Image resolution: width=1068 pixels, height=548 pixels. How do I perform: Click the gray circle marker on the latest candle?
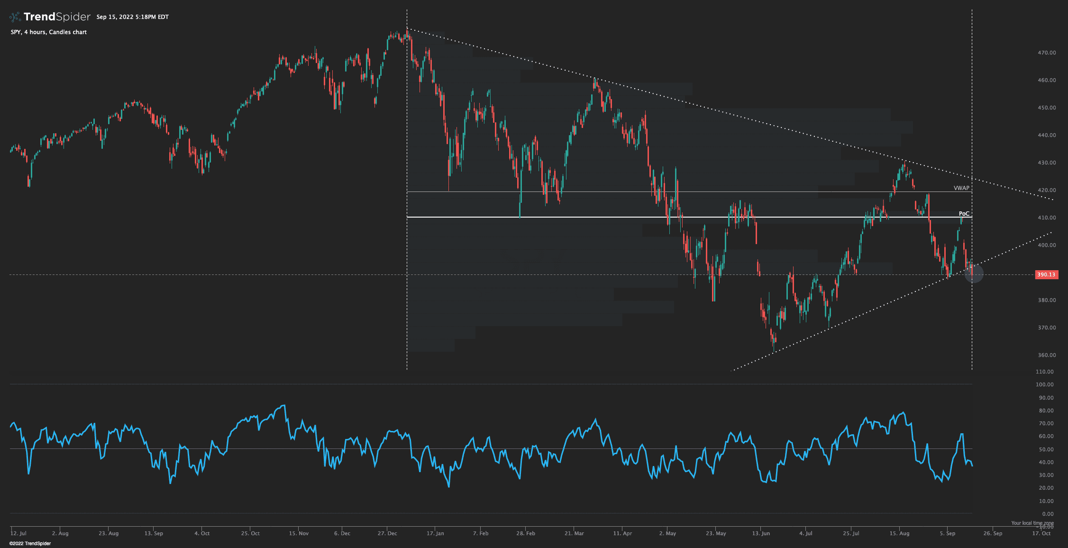(974, 274)
